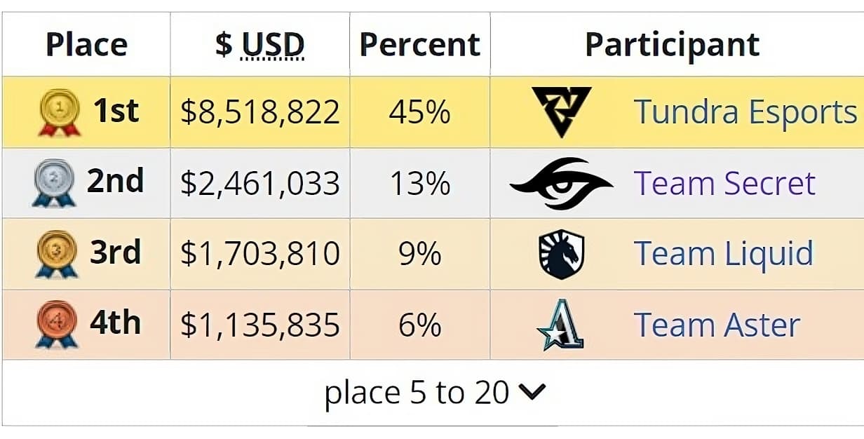Click the USD abbreviation in the header
The width and height of the screenshot is (864, 439).
pyautogui.click(x=273, y=45)
